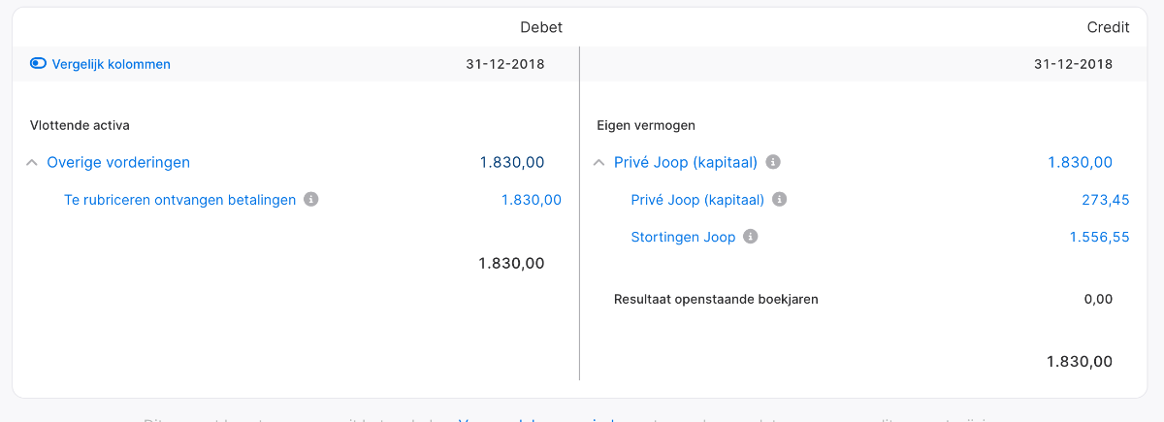Click the 1.556,55 amount

click(1100, 237)
